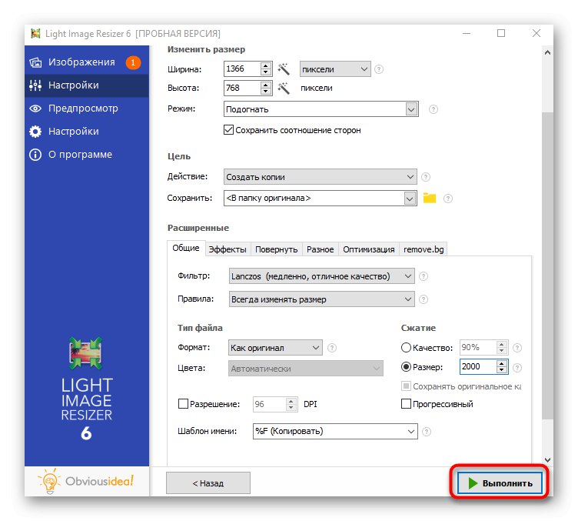Switch to the remove.bg tab
578x521 pixels.
424,249
